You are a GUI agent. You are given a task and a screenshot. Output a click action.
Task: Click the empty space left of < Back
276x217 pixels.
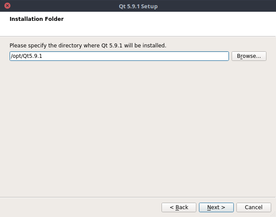click(x=78, y=207)
